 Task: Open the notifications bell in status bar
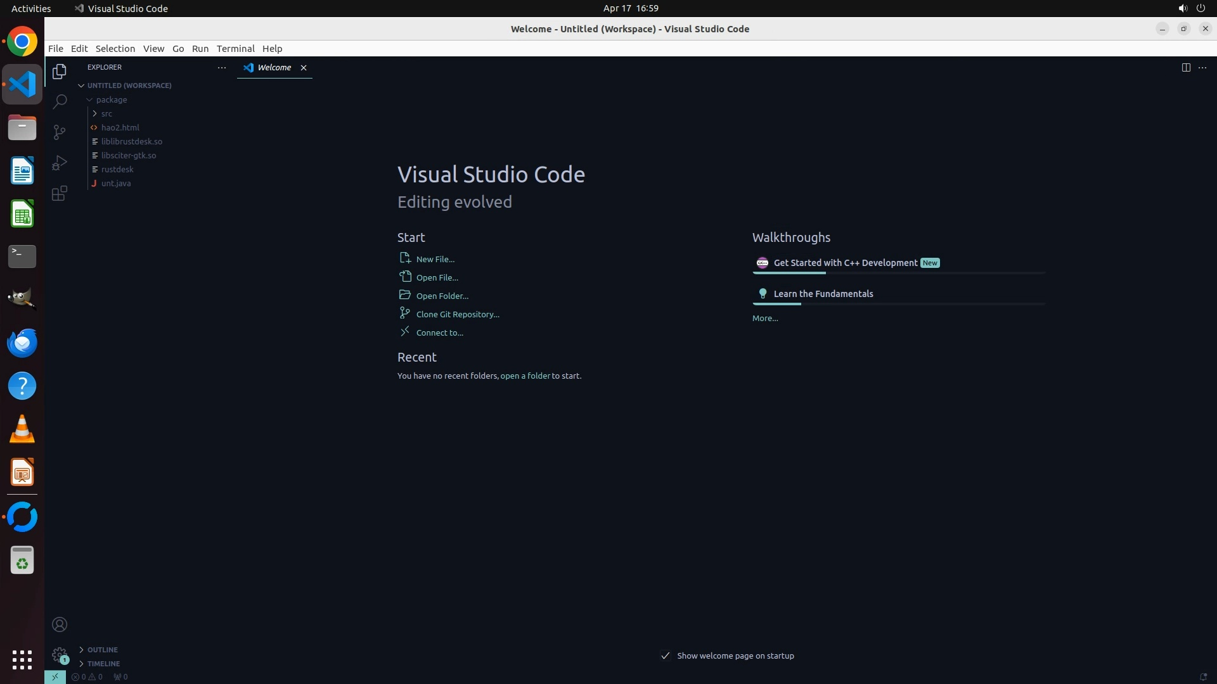click(1202, 676)
